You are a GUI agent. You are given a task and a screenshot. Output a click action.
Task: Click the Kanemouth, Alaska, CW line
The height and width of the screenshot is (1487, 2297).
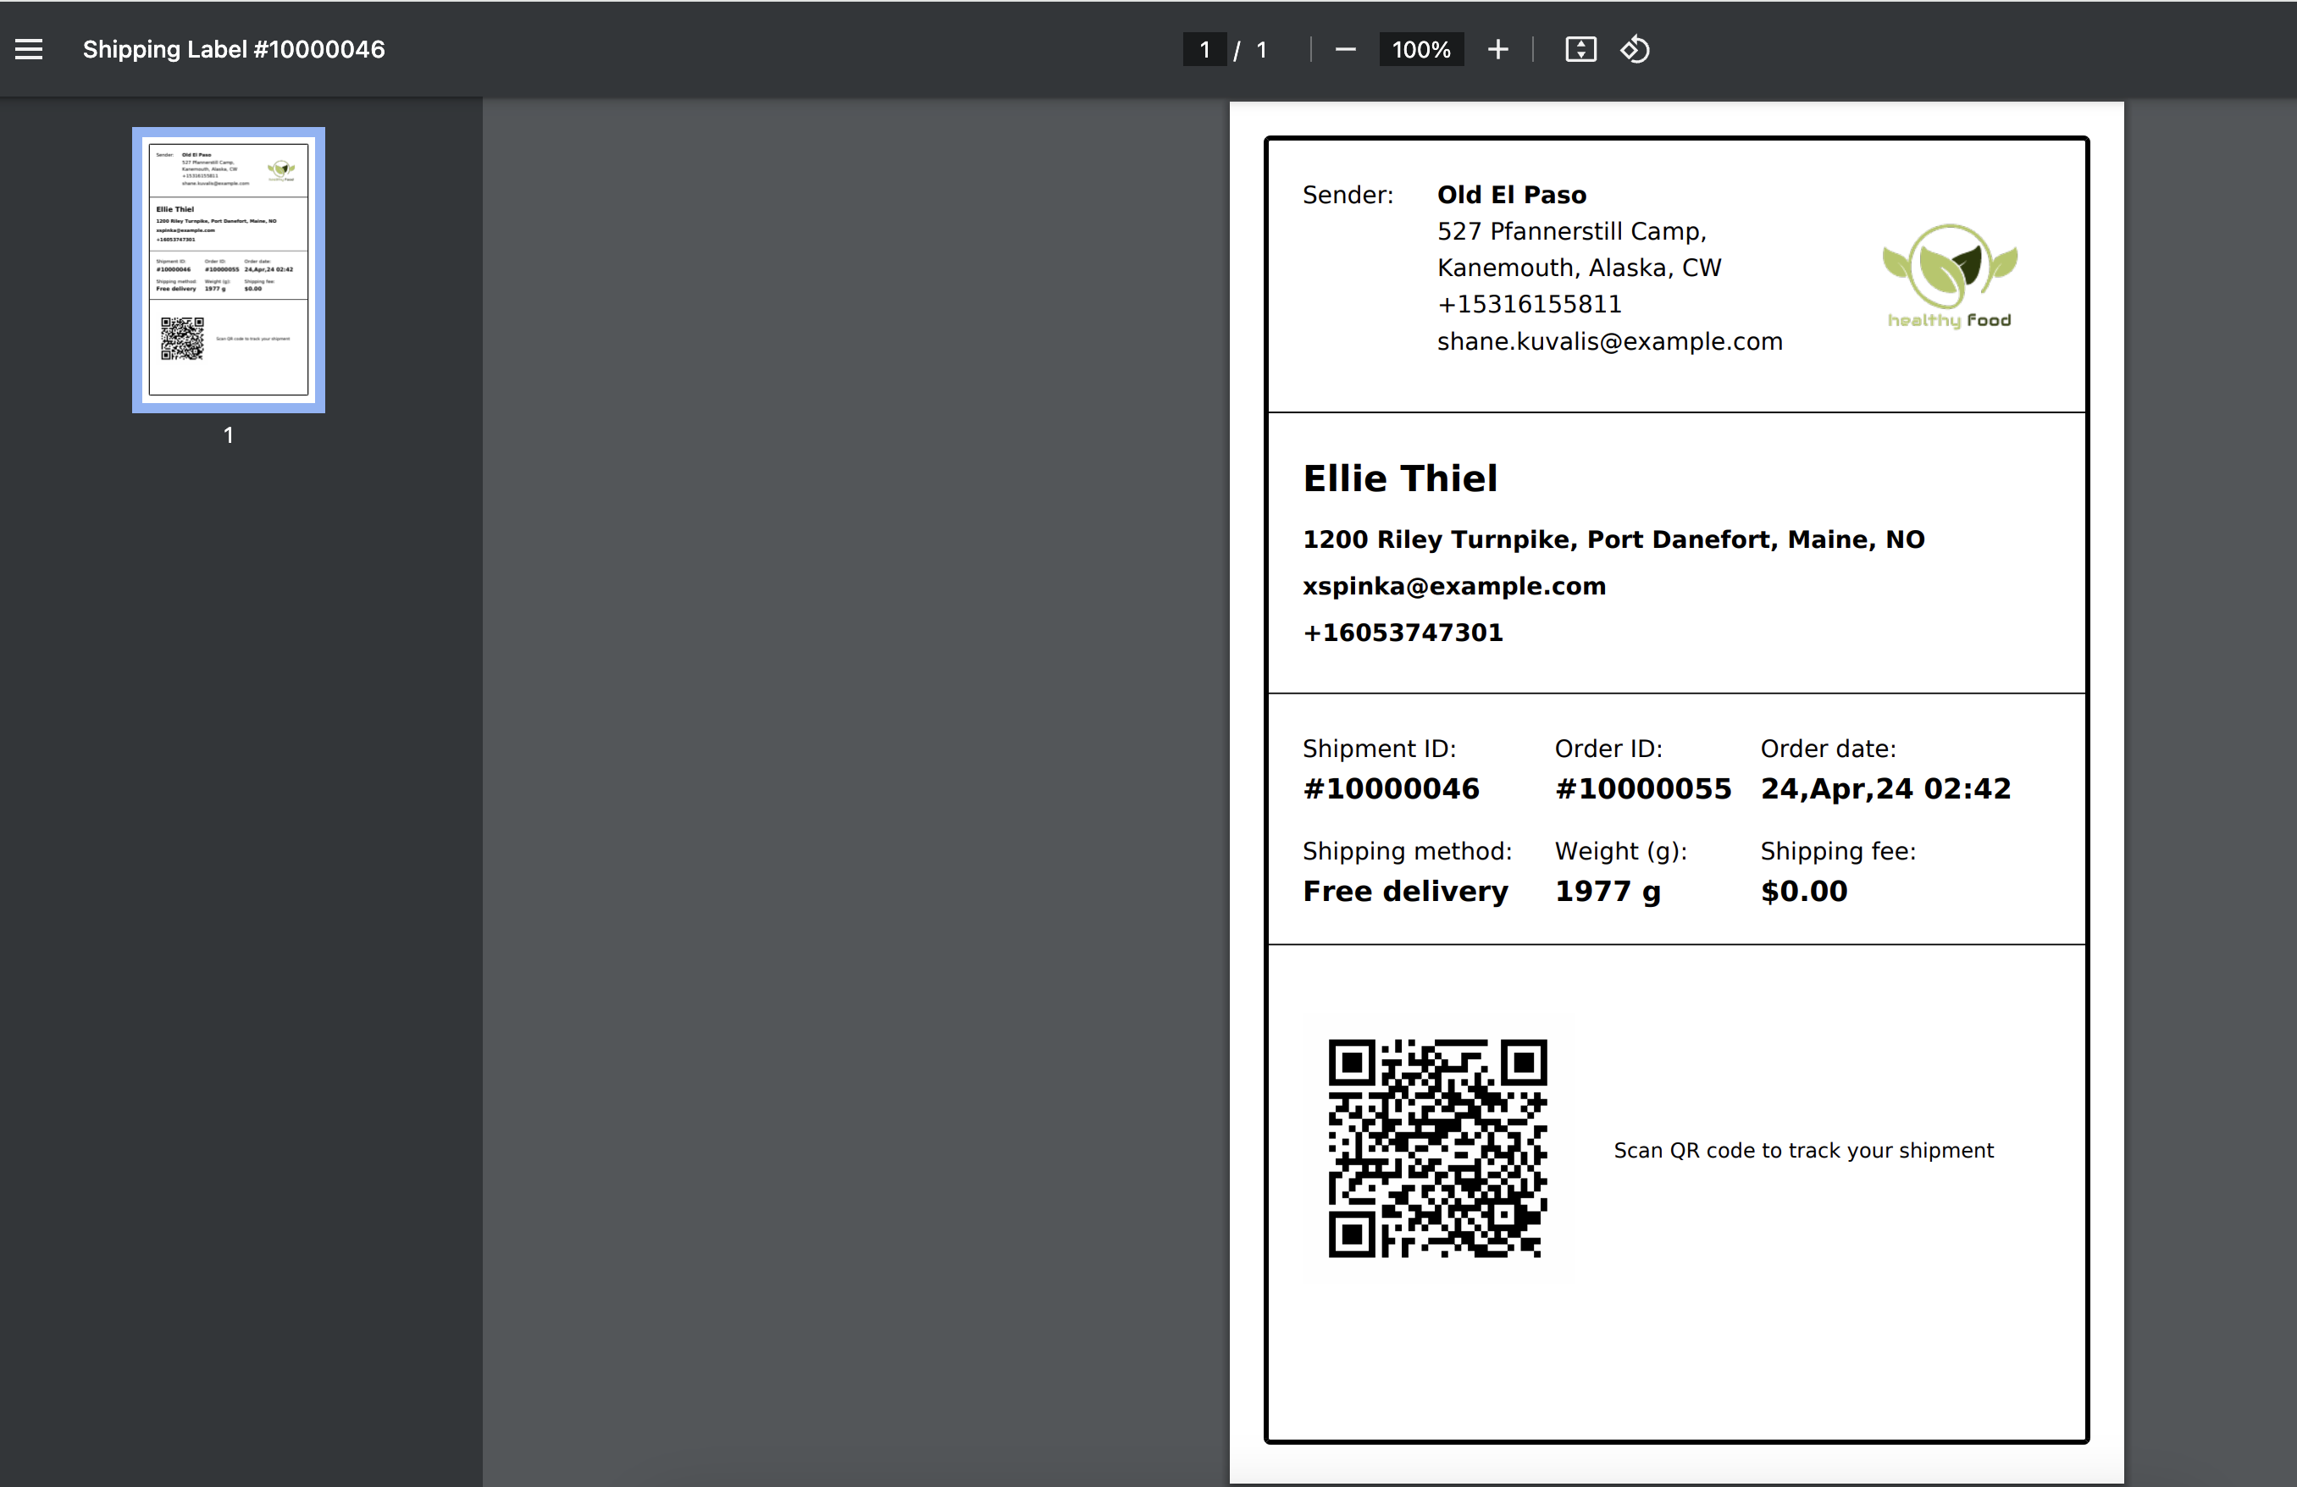[1579, 268]
